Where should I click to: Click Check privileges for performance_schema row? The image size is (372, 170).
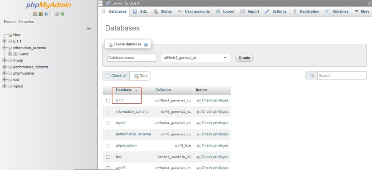click(213, 134)
